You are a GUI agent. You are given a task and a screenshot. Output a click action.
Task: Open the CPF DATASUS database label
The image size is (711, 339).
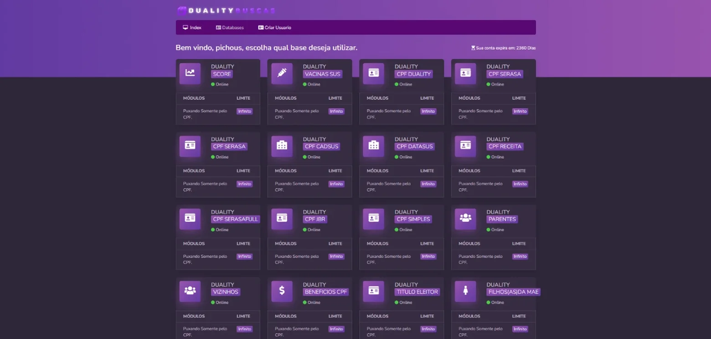414,147
